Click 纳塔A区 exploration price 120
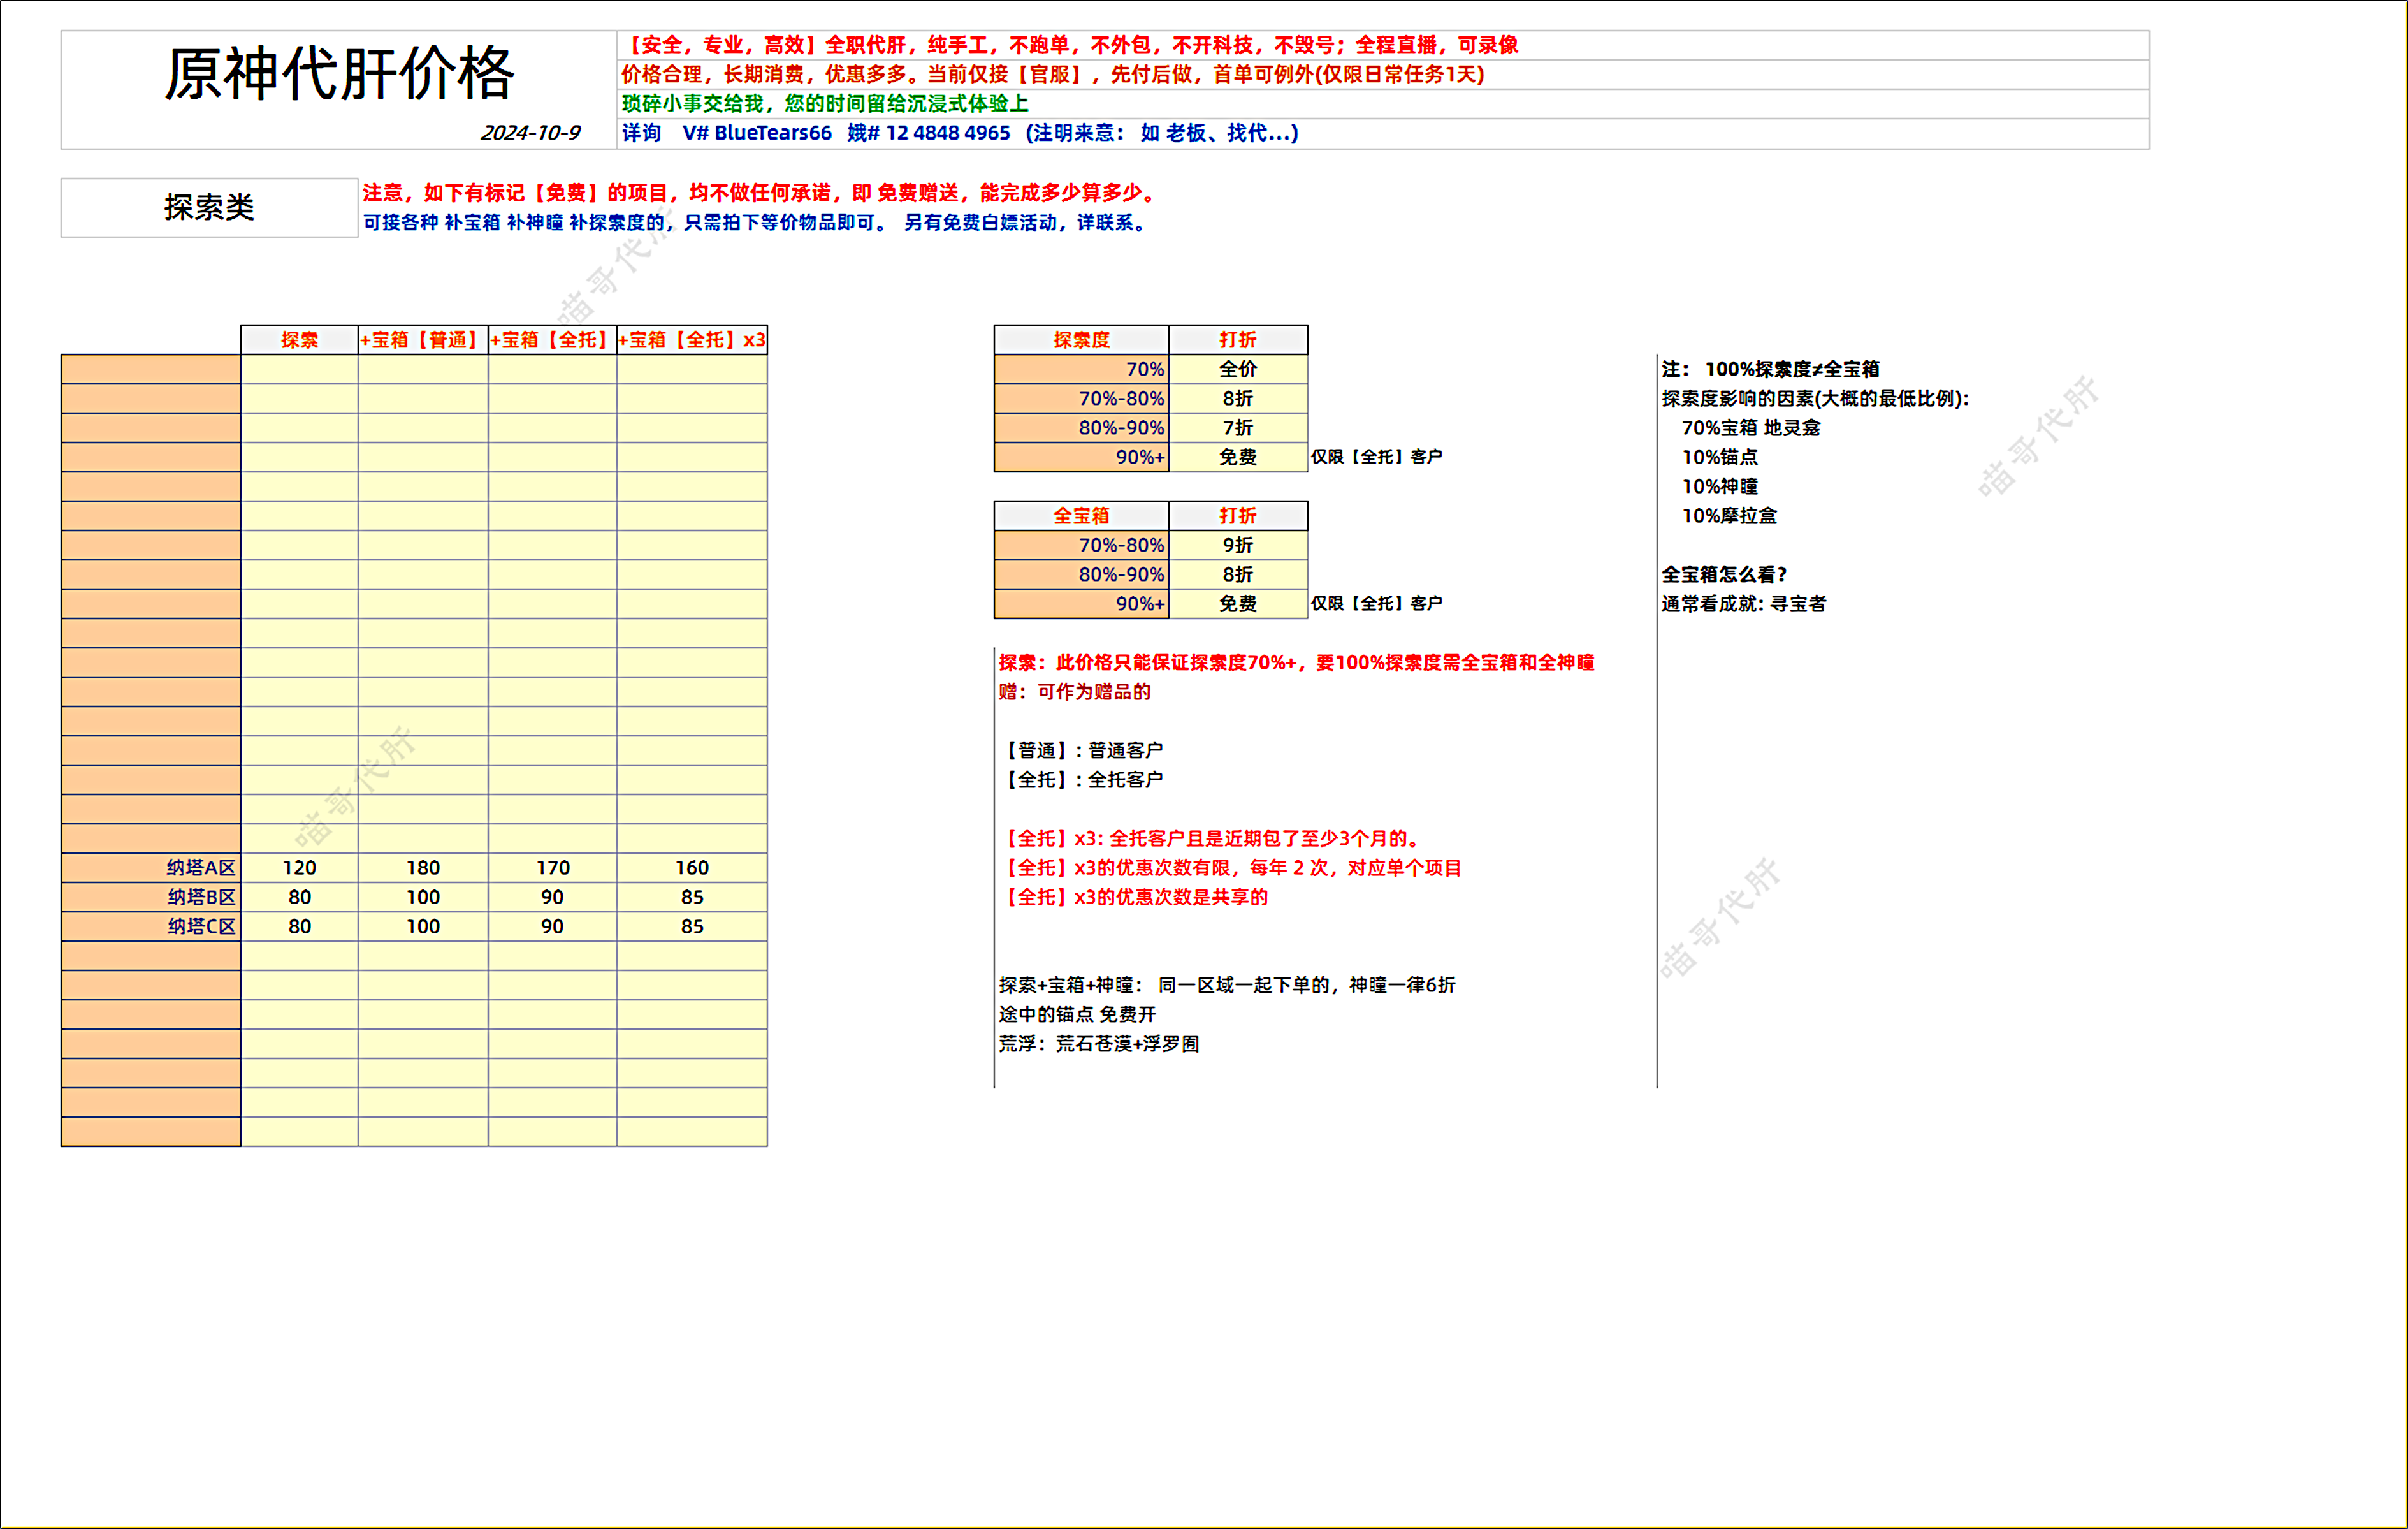Viewport: 2408px width, 1529px height. click(299, 868)
